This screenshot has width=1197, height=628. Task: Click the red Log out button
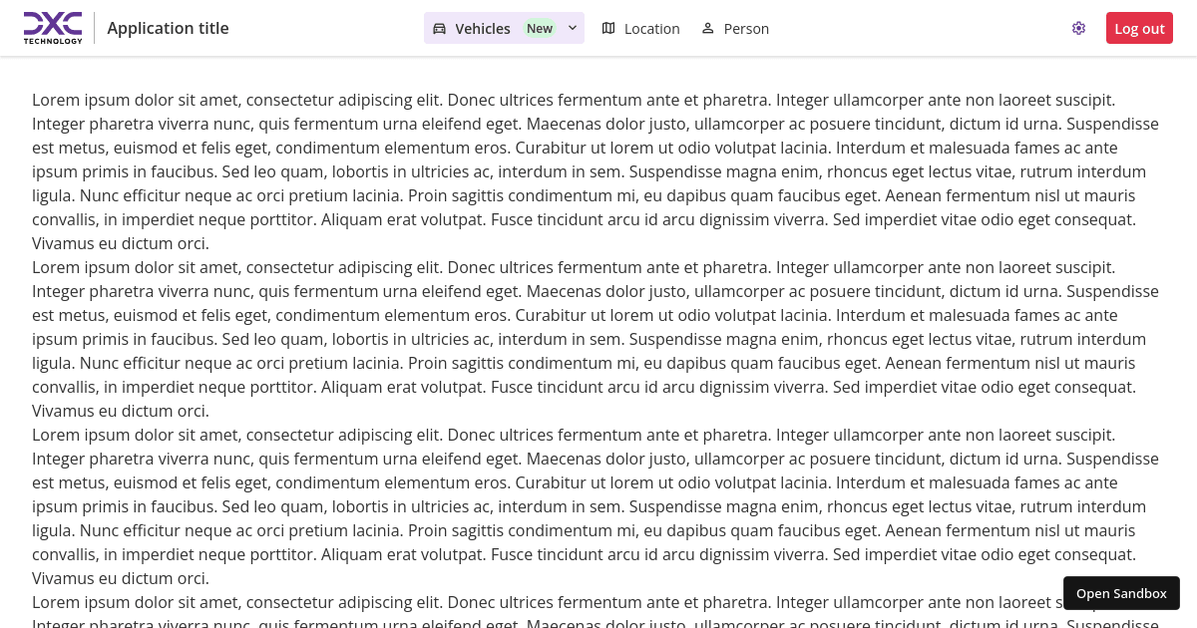pyautogui.click(x=1139, y=28)
